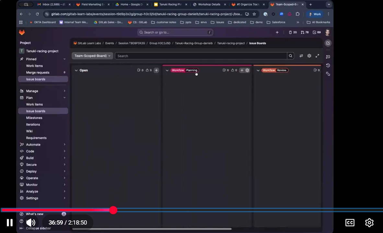Click the issues counter showing 69
The image size is (383, 233).
coord(317,32)
